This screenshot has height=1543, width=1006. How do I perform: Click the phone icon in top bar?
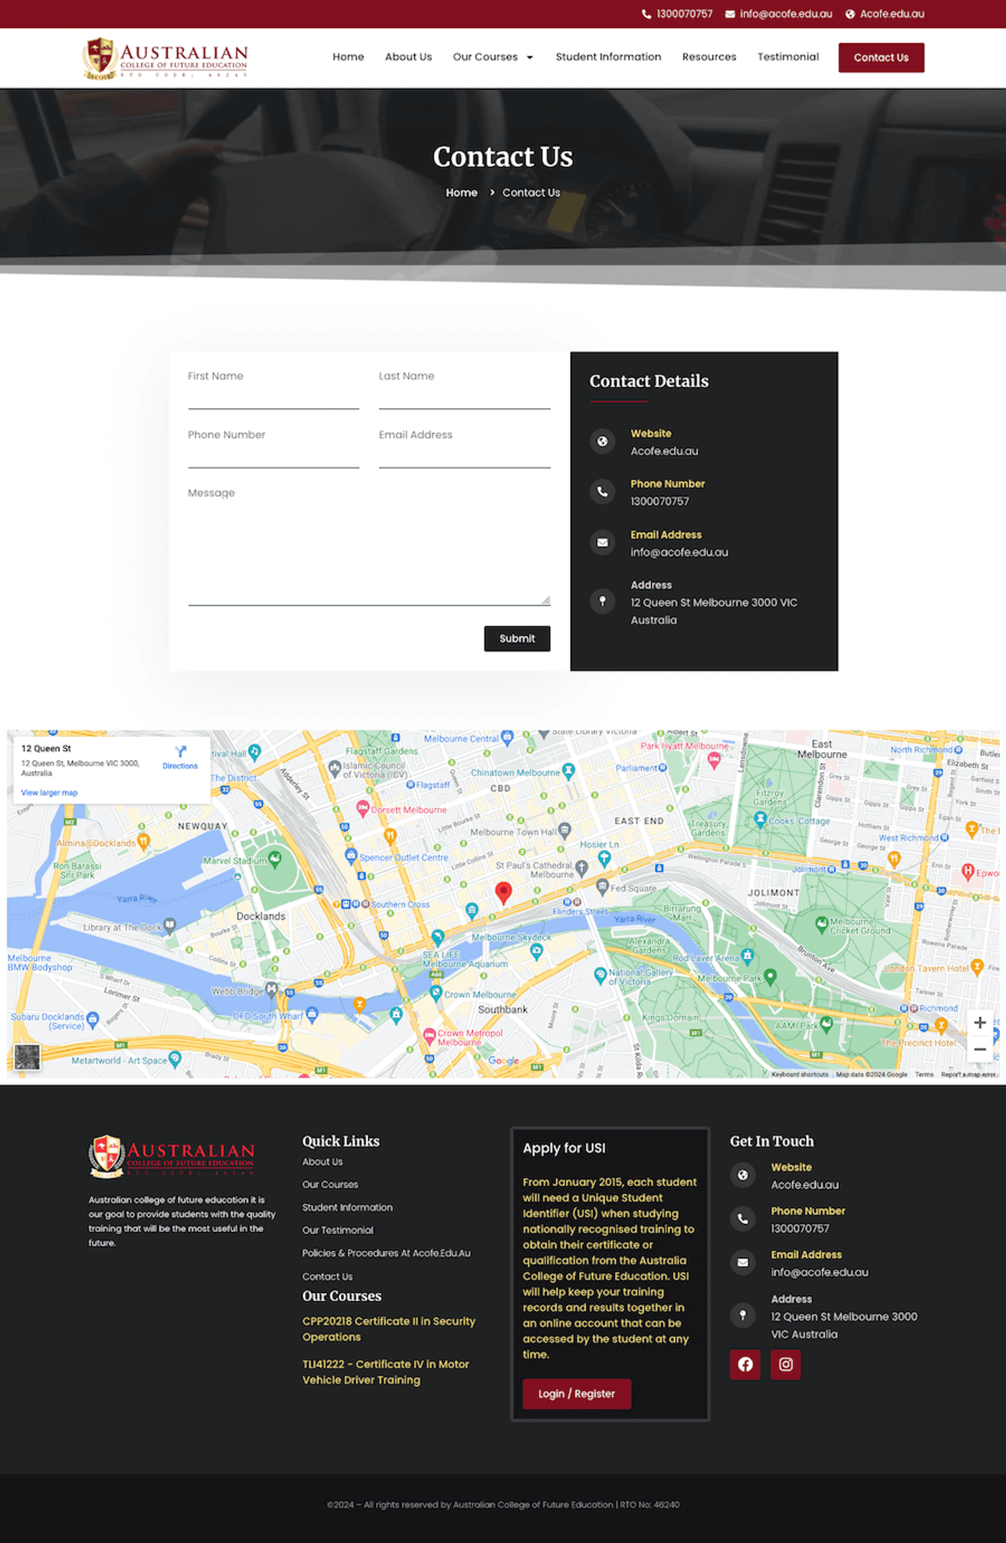(x=647, y=14)
